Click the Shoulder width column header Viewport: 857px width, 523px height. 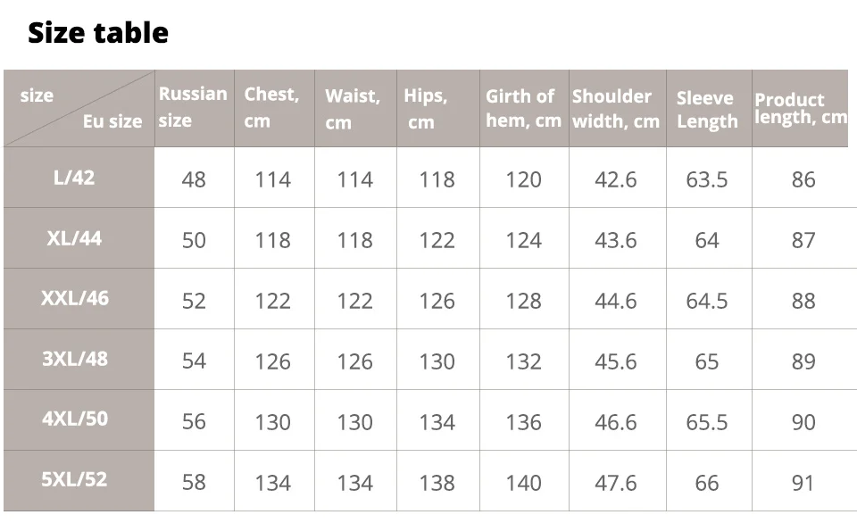[616, 108]
